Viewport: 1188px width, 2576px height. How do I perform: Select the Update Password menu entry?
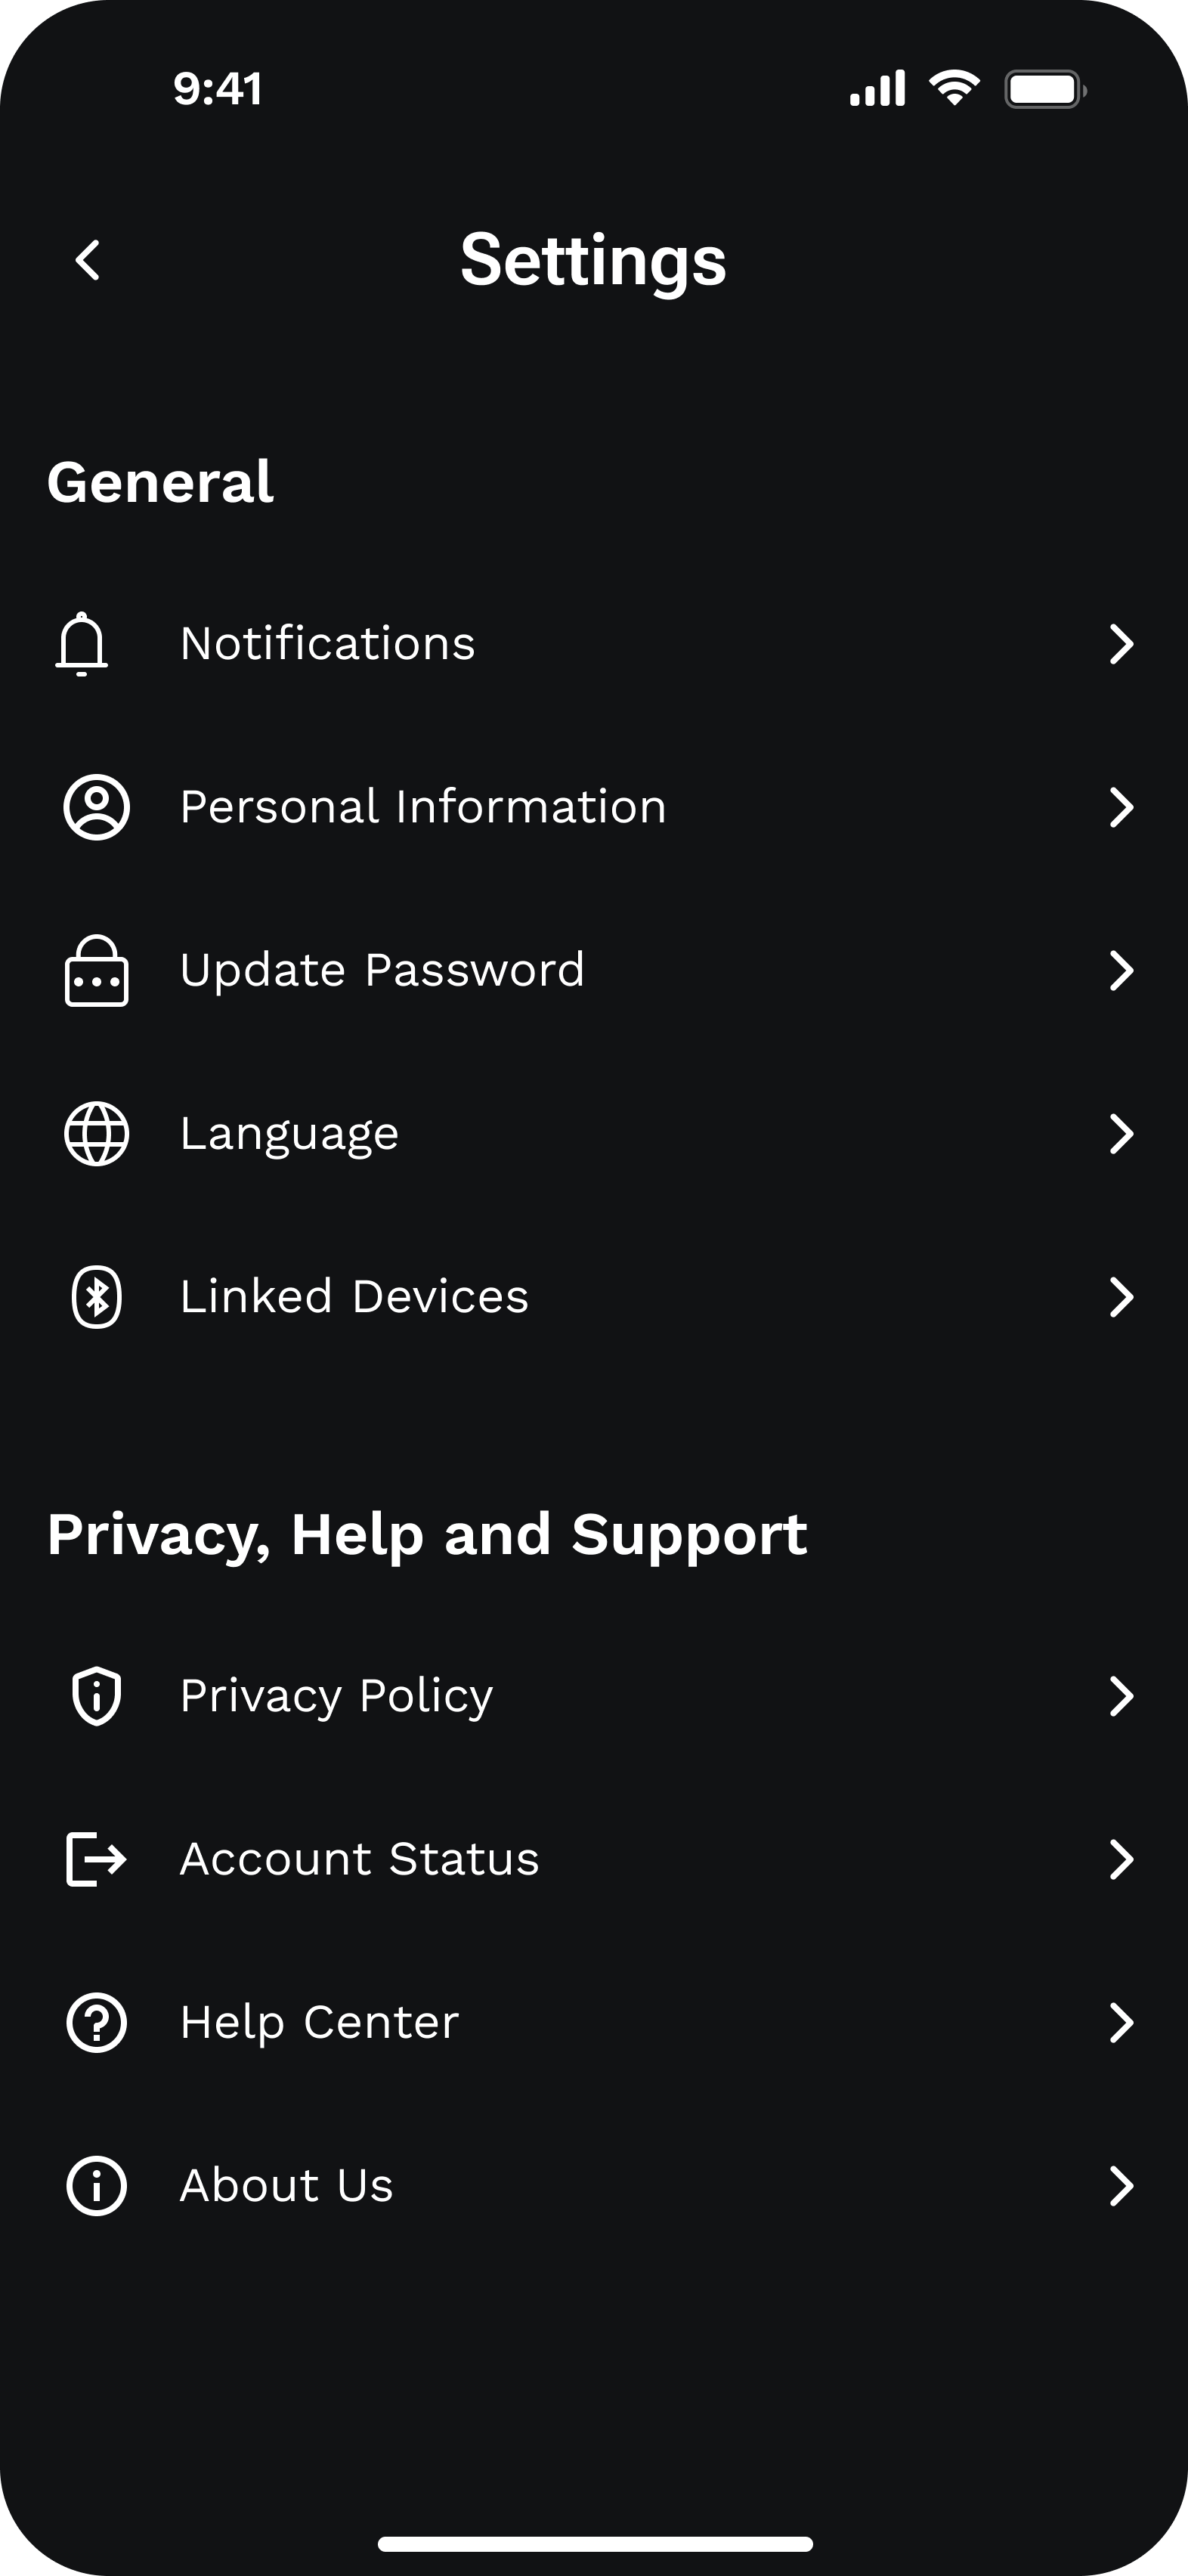382,971
